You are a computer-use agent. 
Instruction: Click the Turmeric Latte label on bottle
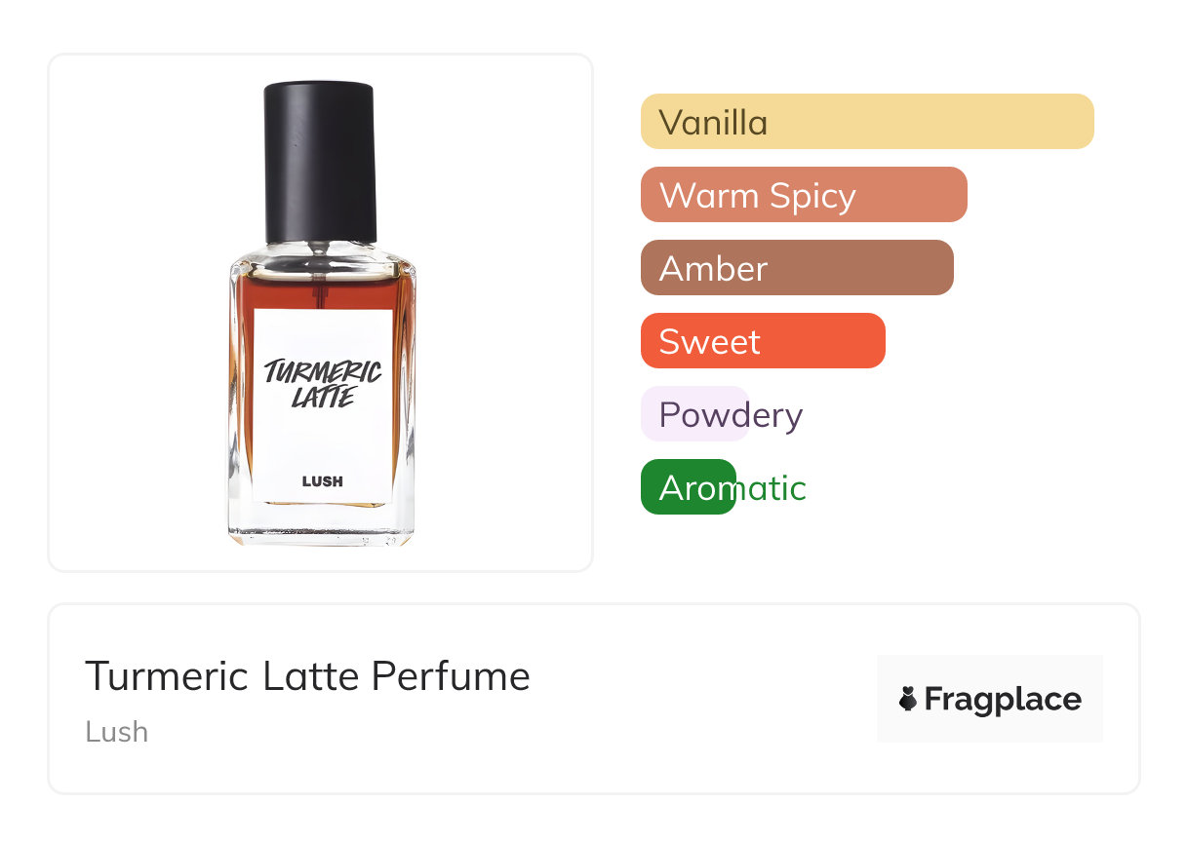[323, 382]
